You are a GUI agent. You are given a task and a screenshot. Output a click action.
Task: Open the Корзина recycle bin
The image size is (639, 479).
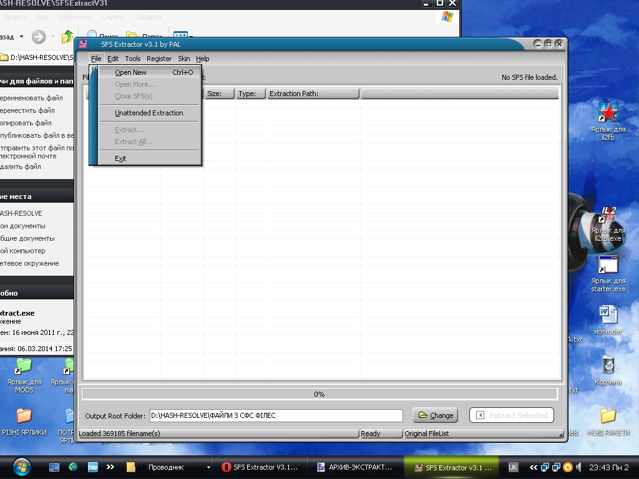coord(608,365)
